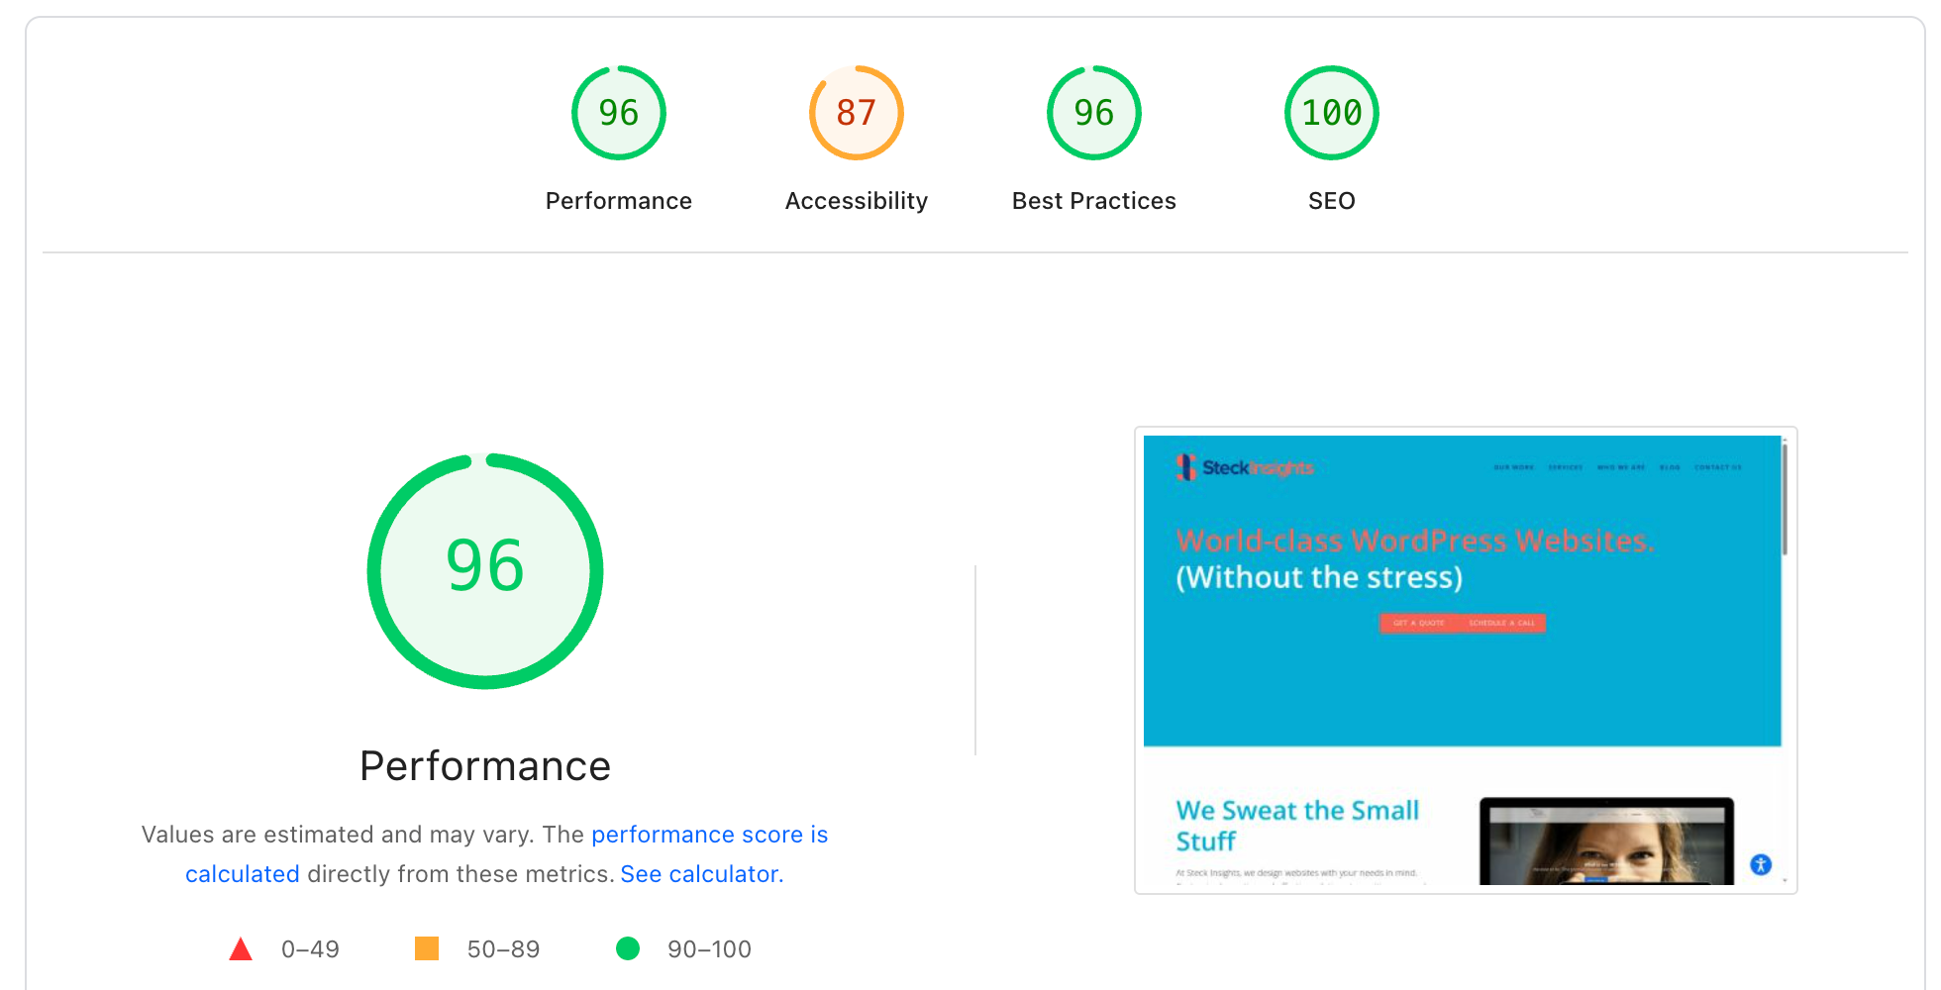Image resolution: width=1941 pixels, height=990 pixels.
Task: Click the Performance score gauge showing 96
Action: tap(618, 113)
